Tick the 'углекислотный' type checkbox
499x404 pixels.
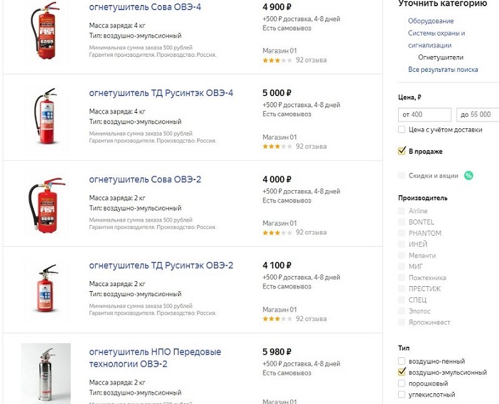(x=402, y=395)
